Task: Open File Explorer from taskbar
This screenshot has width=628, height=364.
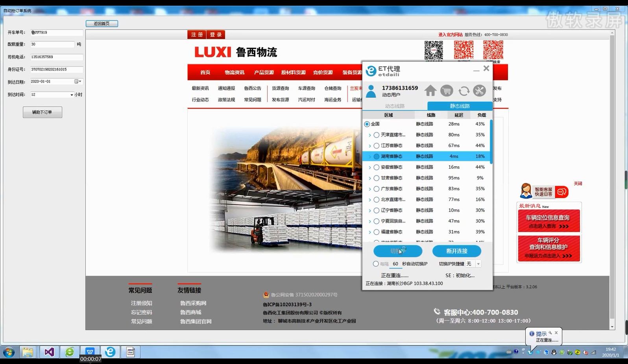Action: (x=28, y=352)
